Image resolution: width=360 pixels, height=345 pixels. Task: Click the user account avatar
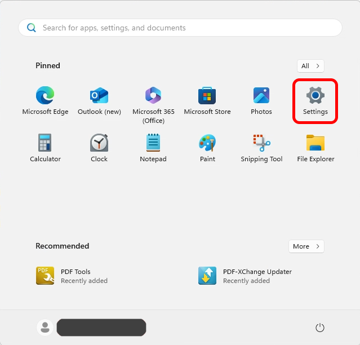pos(45,328)
